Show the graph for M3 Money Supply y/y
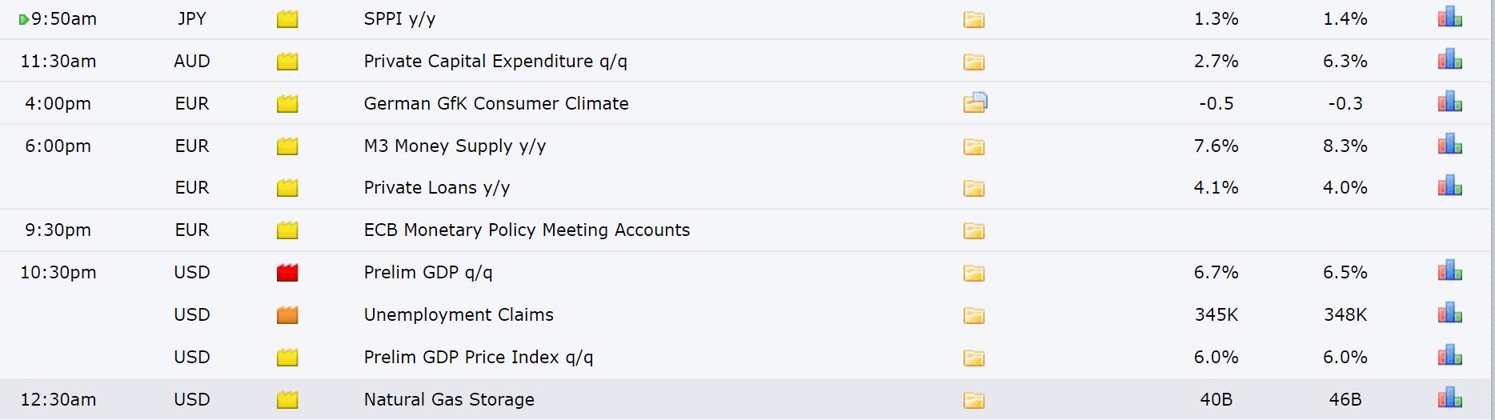The height and width of the screenshot is (420, 1495). point(1449,145)
